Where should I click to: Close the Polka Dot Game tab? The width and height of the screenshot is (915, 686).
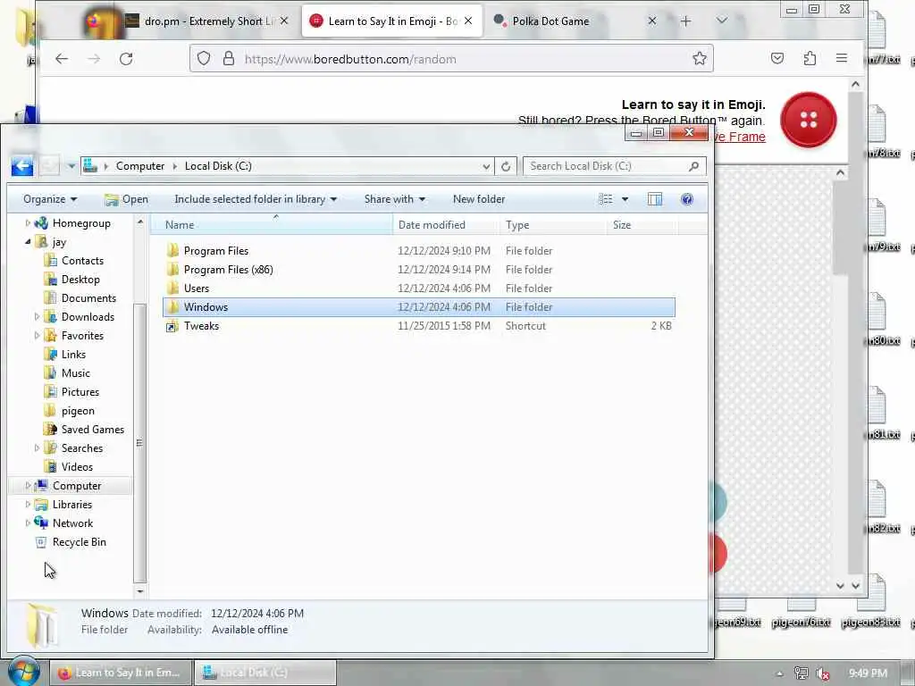click(651, 21)
